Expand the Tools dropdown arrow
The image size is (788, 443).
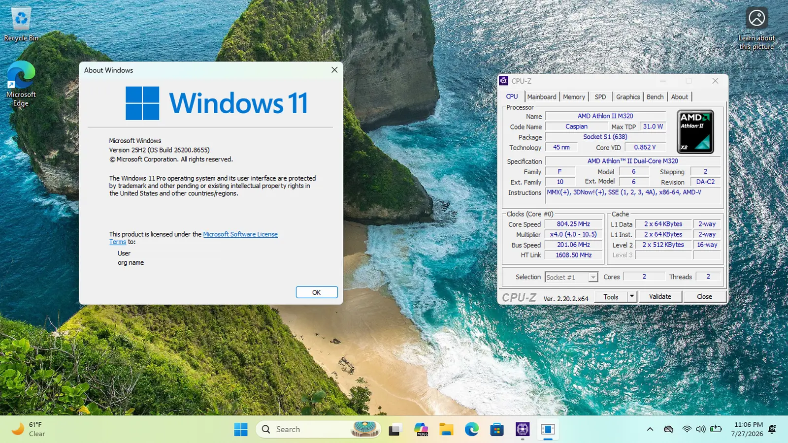pyautogui.click(x=632, y=296)
